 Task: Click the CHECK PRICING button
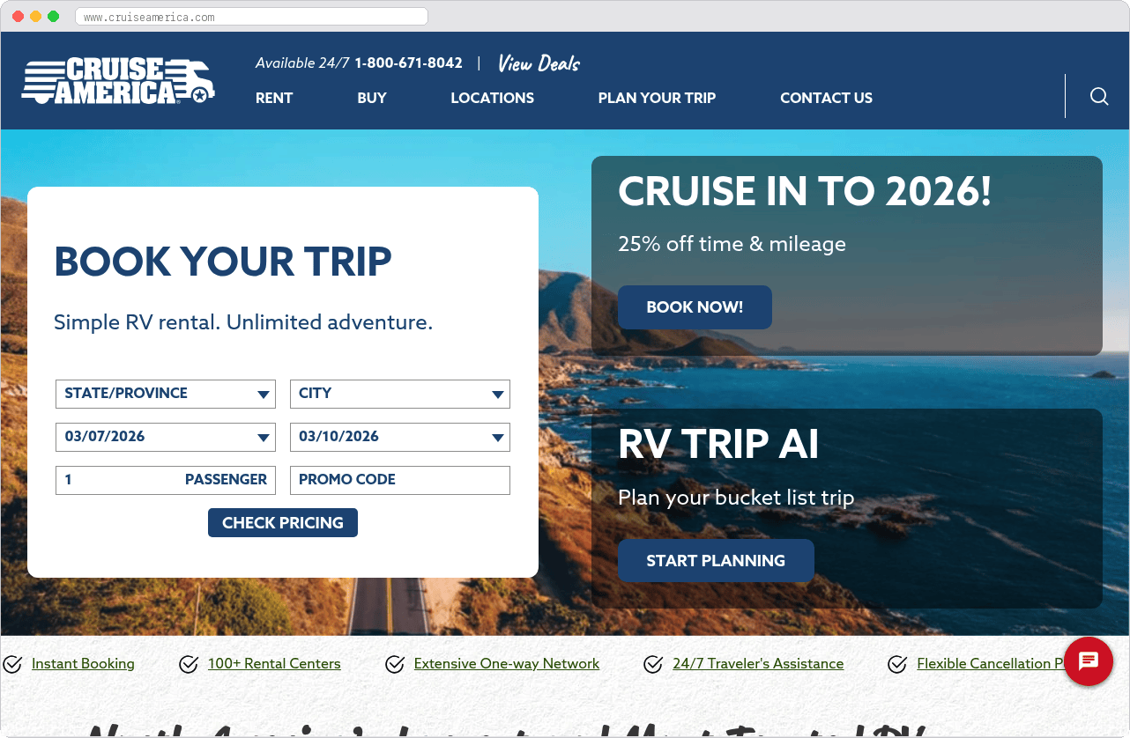pyautogui.click(x=282, y=522)
